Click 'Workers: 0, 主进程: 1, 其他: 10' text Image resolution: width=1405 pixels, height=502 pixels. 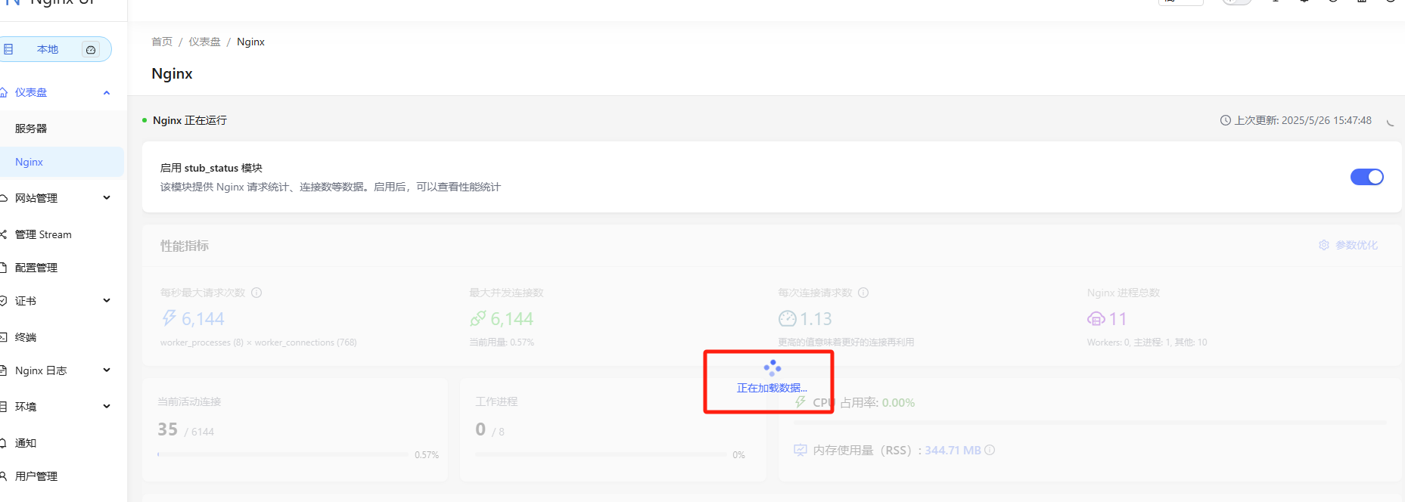[1147, 342]
